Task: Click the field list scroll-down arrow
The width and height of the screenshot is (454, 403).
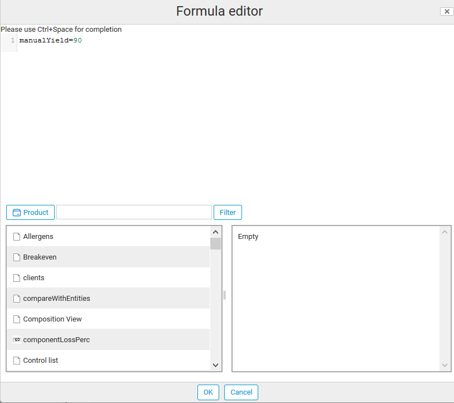Action: tap(215, 365)
